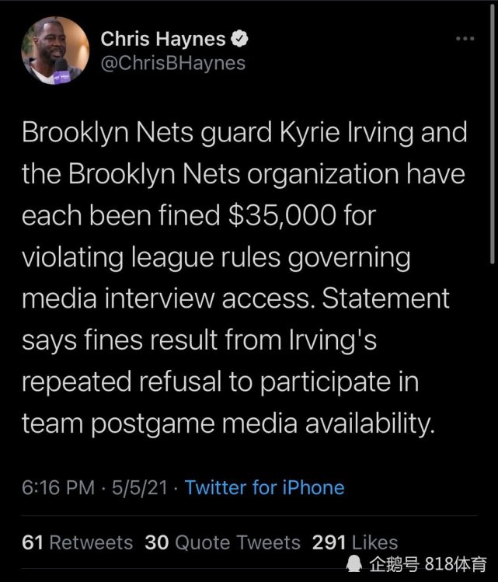
Task: Click the Chris Haynes display name
Action: (x=163, y=38)
